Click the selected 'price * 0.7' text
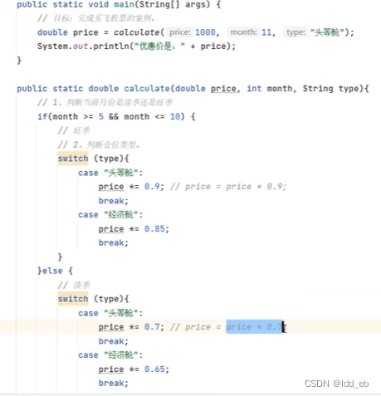Image resolution: width=381 pixels, height=396 pixels. click(254, 327)
